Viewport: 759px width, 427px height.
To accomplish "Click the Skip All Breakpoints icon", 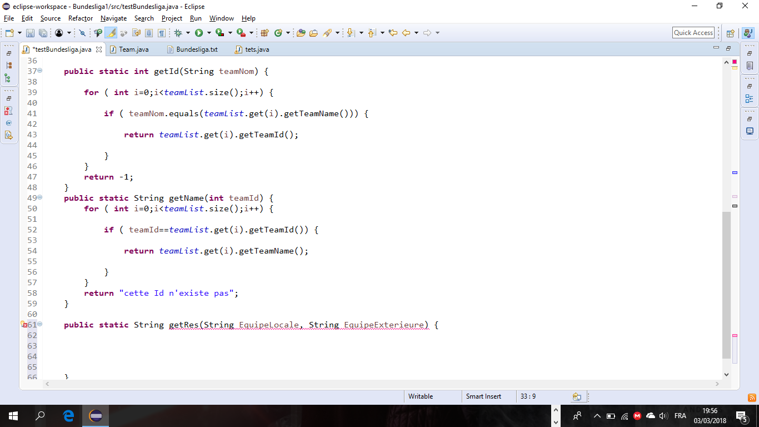I will 82,33.
